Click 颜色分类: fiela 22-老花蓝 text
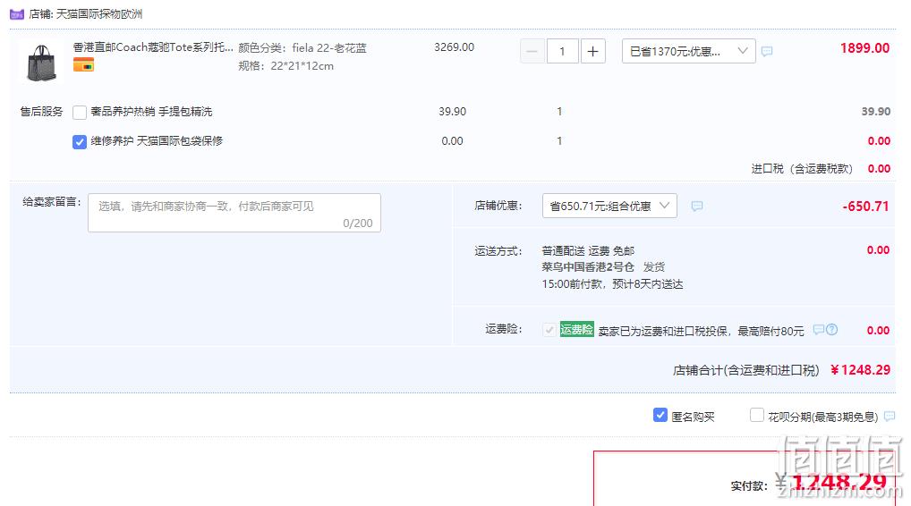This screenshot has height=506, width=911. (x=302, y=48)
